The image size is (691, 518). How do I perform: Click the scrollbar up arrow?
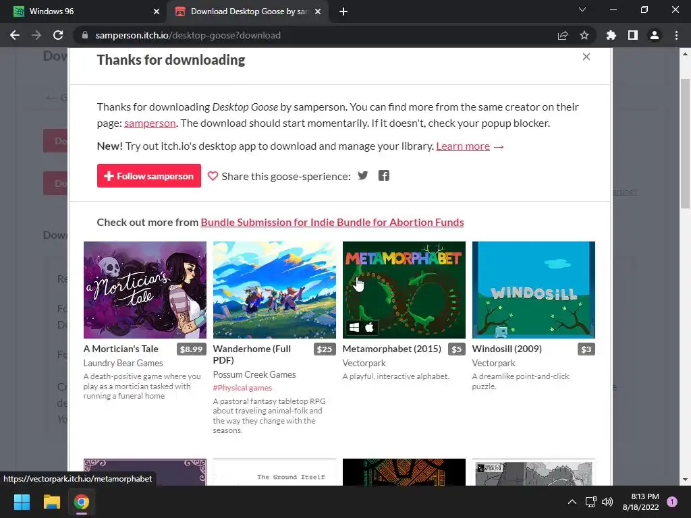coord(685,54)
